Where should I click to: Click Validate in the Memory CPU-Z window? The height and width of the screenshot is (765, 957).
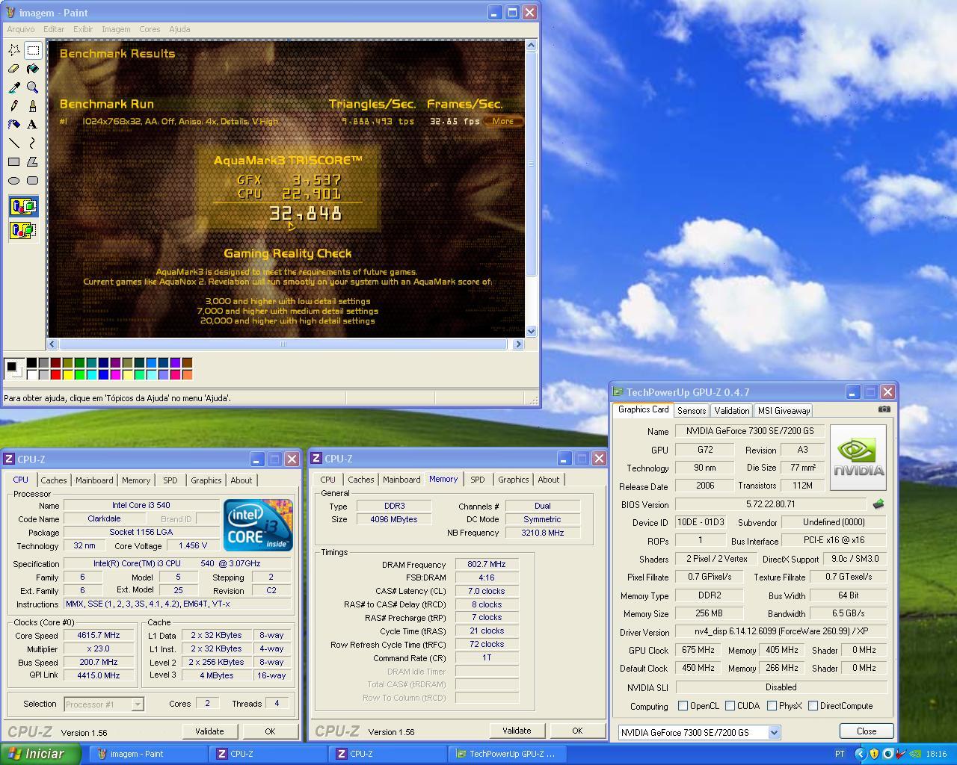click(x=517, y=731)
